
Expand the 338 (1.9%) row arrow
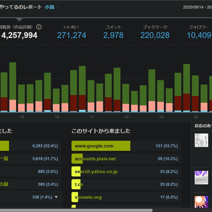pos(56,197)
